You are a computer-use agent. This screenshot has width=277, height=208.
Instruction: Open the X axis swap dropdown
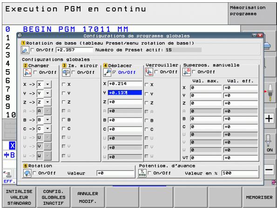coord(47,84)
